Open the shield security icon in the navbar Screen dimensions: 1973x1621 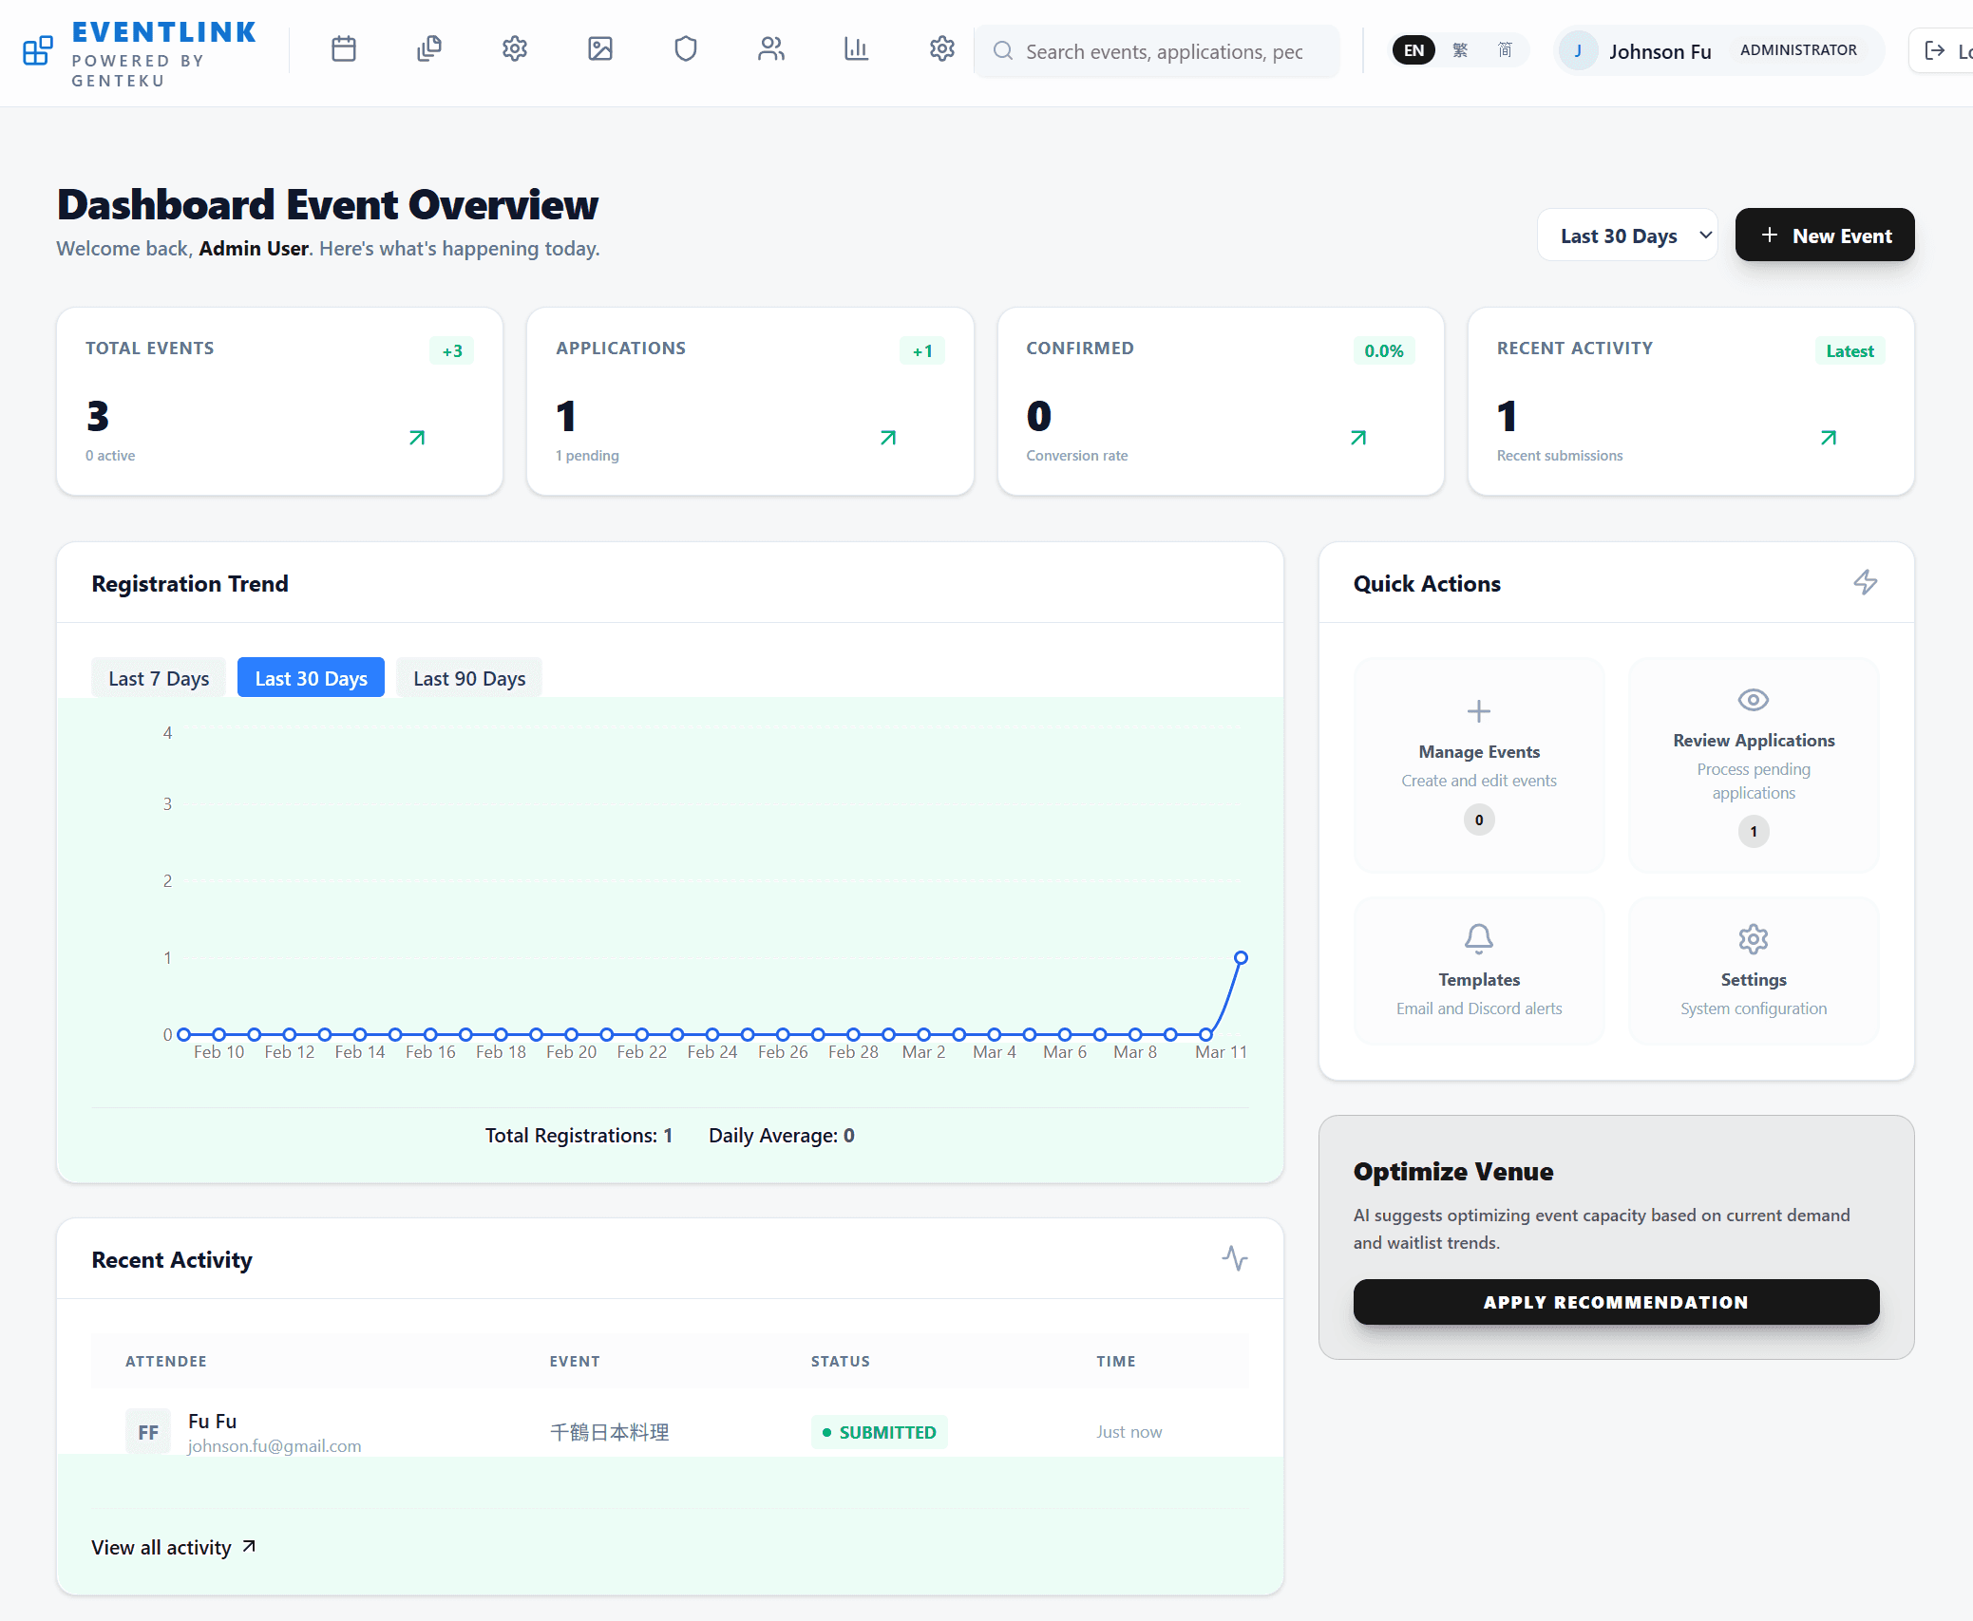pyautogui.click(x=685, y=49)
